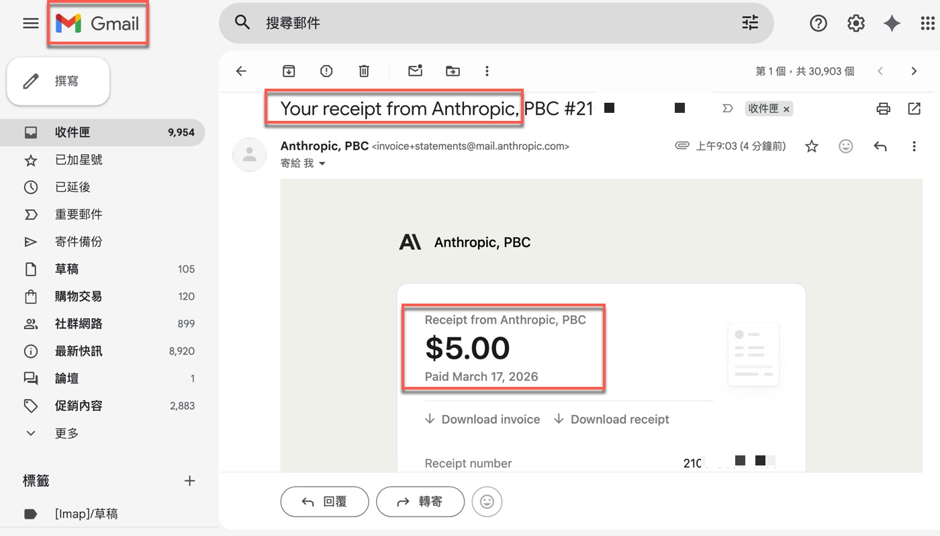Viewport: 940px width, 536px height.
Task: Delete this email with trash icon
Action: 364,71
